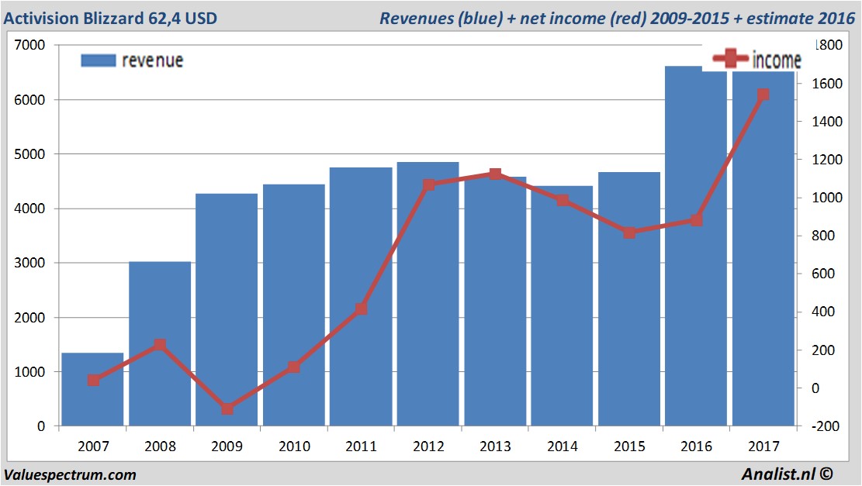Viewport: 862px width, 486px height.
Task: Click the 2015 year axis label
Action: pyautogui.click(x=629, y=446)
